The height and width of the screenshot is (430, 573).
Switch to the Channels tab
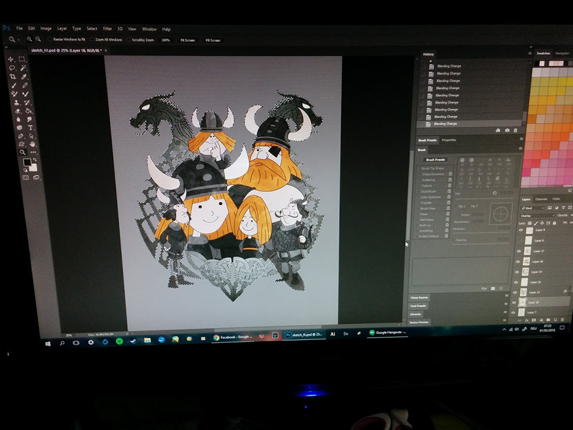click(541, 199)
